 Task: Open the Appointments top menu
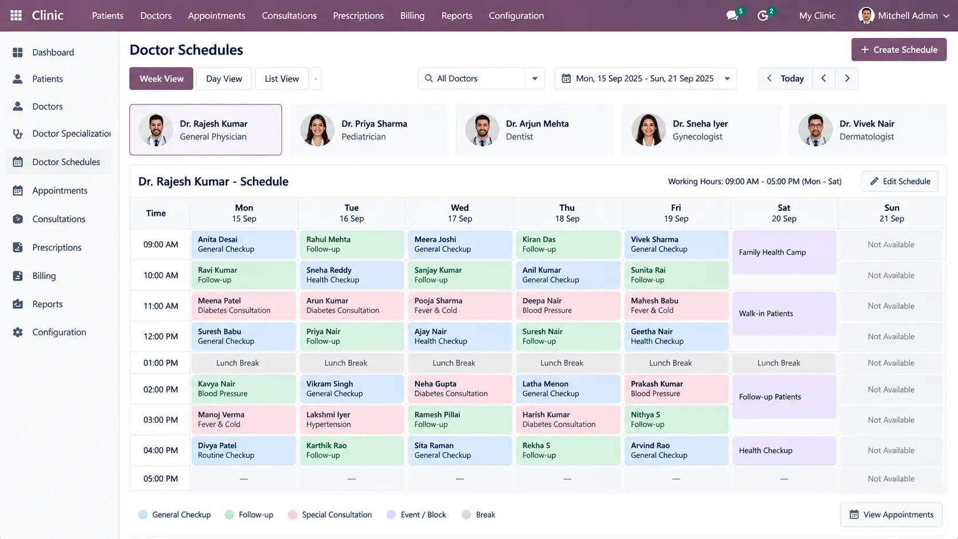coord(217,15)
